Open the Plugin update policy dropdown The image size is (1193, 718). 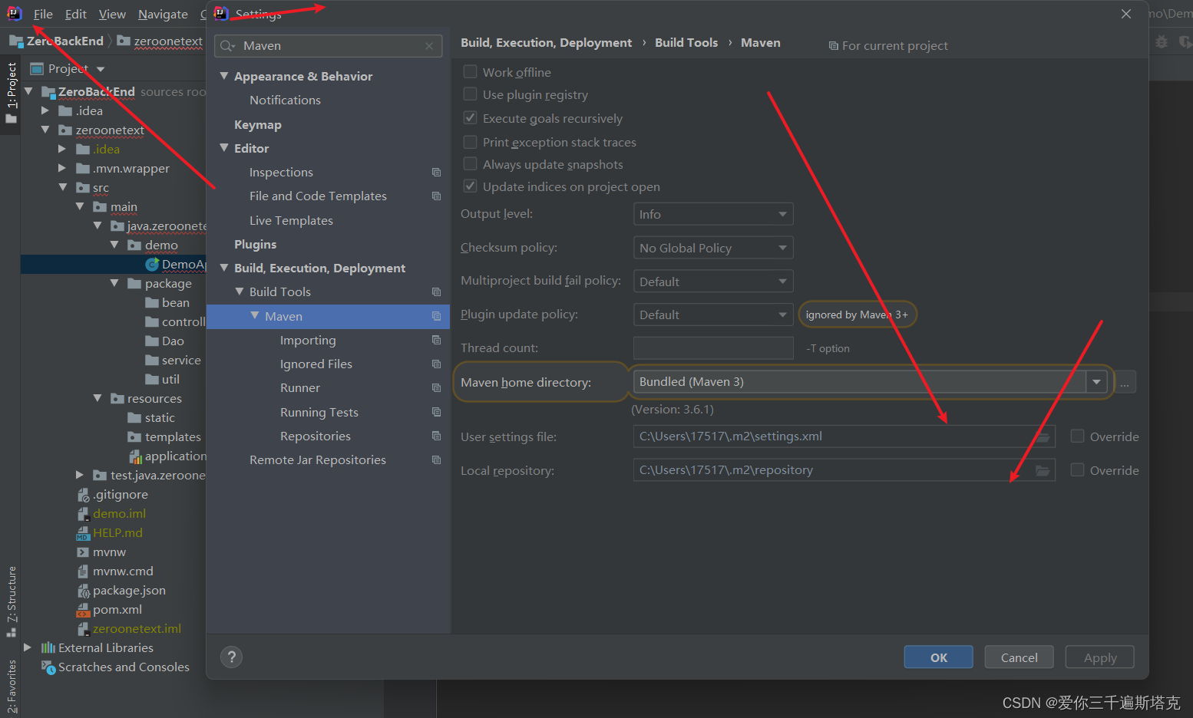coord(713,315)
